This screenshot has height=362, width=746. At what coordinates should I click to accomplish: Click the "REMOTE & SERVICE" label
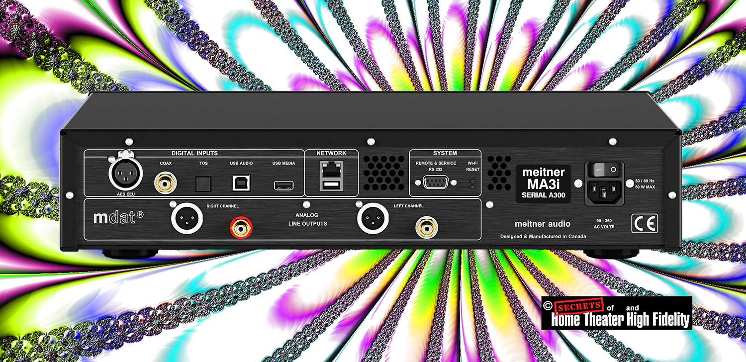pyautogui.click(x=436, y=163)
